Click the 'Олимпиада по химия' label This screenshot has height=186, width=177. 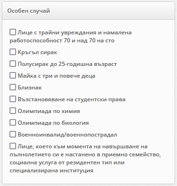point(49,111)
